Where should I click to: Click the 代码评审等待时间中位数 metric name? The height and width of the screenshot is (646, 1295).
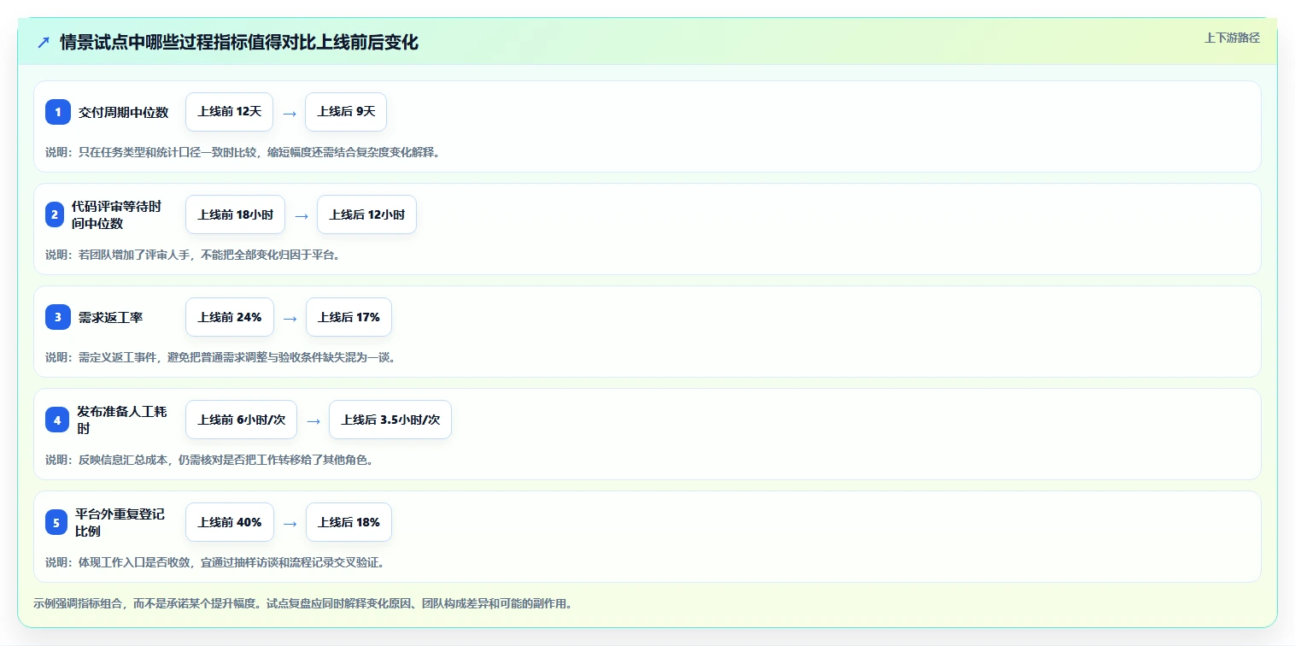pos(116,214)
